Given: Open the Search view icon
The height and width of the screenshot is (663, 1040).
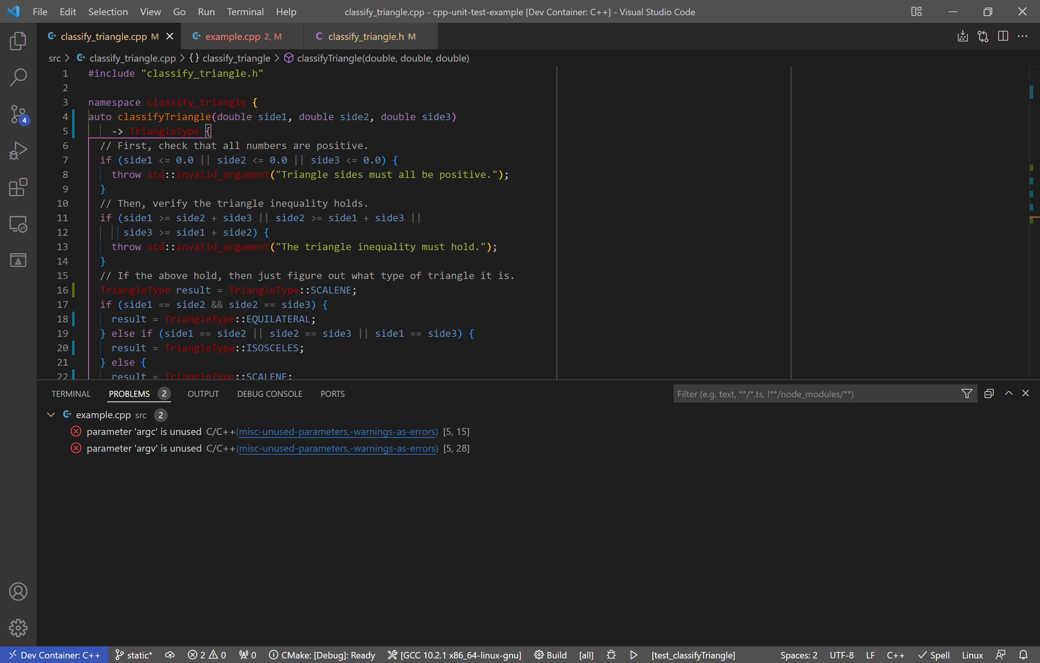Looking at the screenshot, I should (x=18, y=77).
